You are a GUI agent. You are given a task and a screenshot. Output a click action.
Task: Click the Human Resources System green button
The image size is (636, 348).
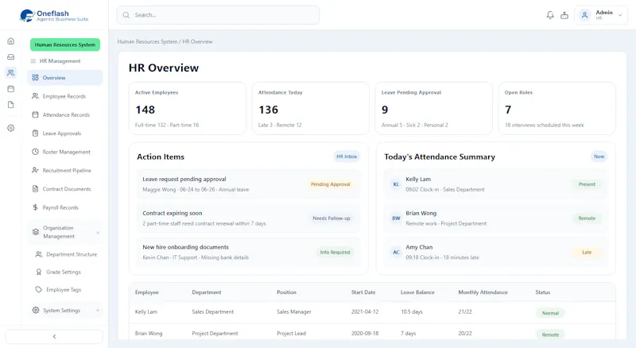(x=65, y=44)
